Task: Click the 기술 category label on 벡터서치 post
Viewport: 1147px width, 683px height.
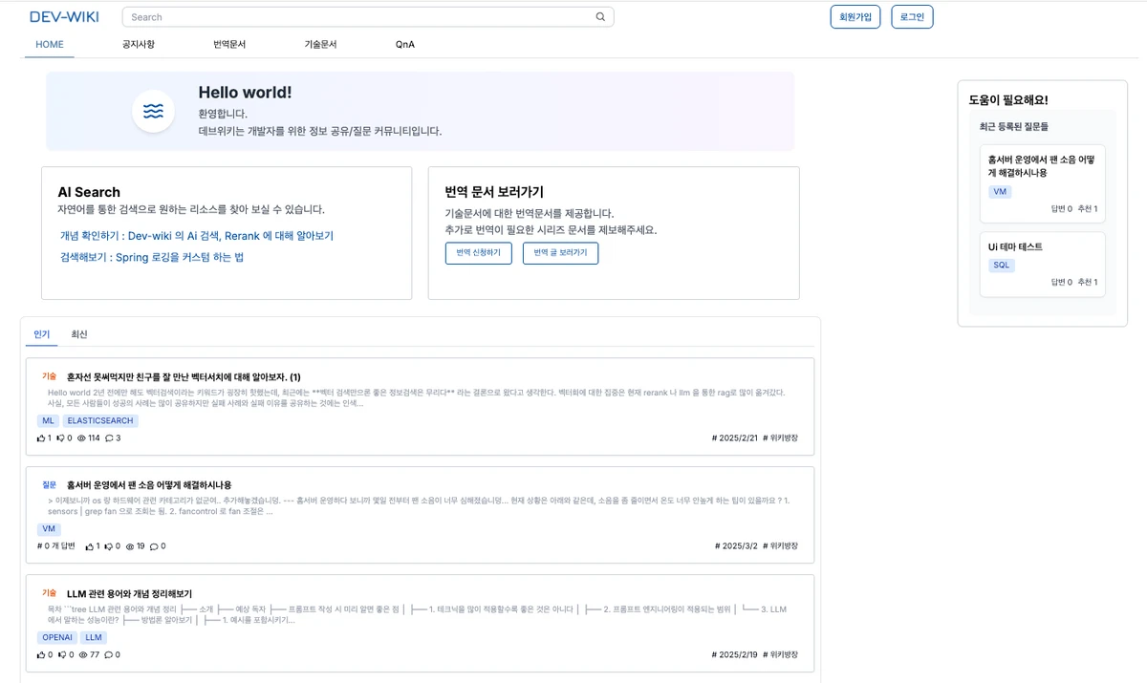Action: pyautogui.click(x=50, y=377)
